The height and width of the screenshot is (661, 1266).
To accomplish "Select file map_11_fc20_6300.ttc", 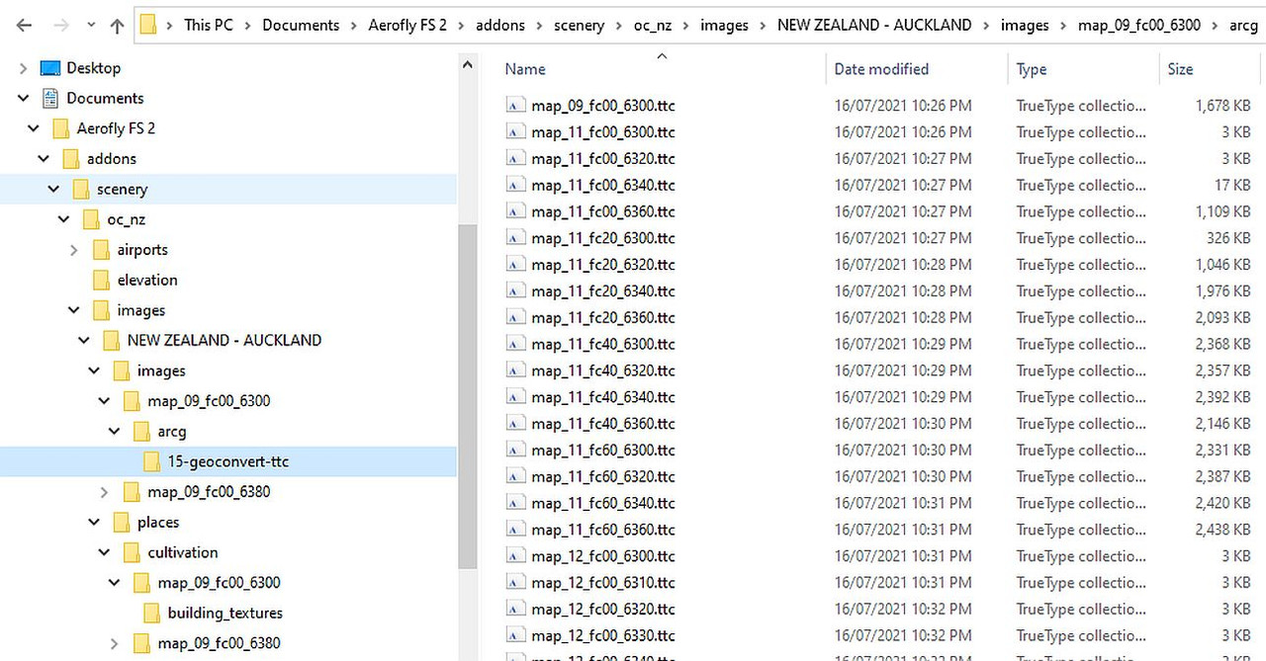I will [603, 238].
